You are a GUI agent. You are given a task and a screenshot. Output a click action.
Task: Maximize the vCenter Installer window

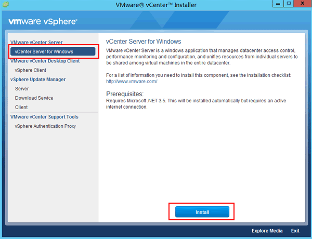(x=289, y=4)
